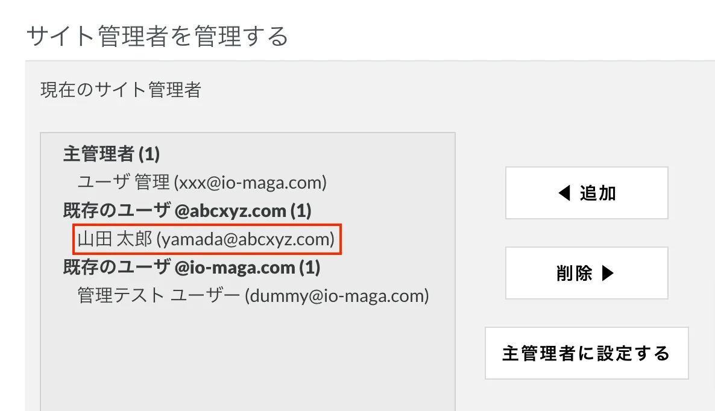Click the left triangle icon on 追加
Image resolution: width=715 pixels, height=411 pixels.
point(564,193)
